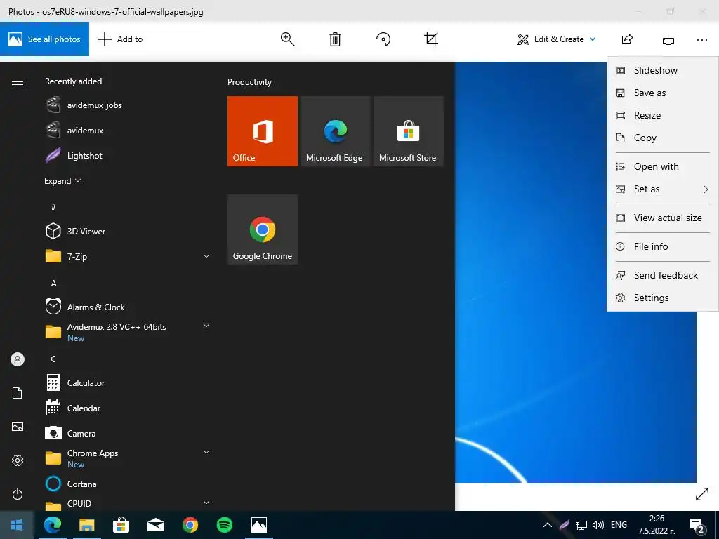The height and width of the screenshot is (539, 719).
Task: Expand the 7-Zip folder
Action: coord(206,256)
